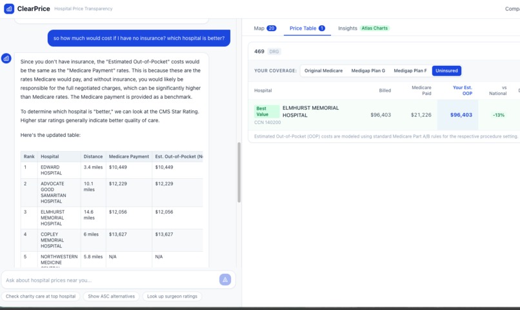Click the user question message bubble
The width and height of the screenshot is (520, 310).
click(139, 38)
